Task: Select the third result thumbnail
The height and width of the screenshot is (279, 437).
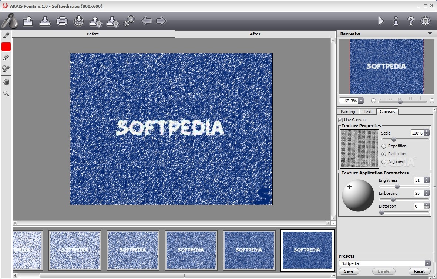Action: click(133, 250)
